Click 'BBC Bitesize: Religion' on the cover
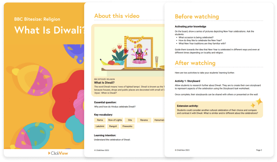This screenshot has height=162, width=277. coord(37,19)
